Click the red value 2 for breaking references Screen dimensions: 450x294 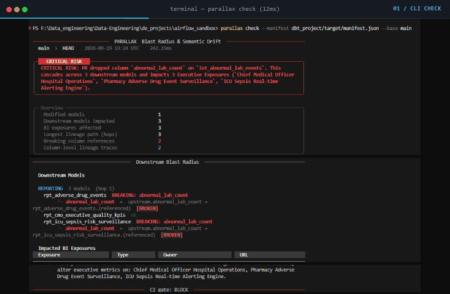click(x=159, y=141)
